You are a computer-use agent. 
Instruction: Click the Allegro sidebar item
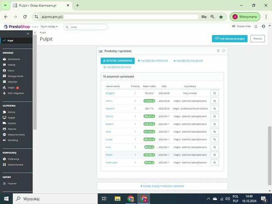tap(11, 88)
